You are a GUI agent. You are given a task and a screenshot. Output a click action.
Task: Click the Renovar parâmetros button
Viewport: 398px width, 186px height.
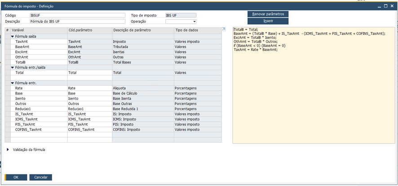tap(268, 14)
